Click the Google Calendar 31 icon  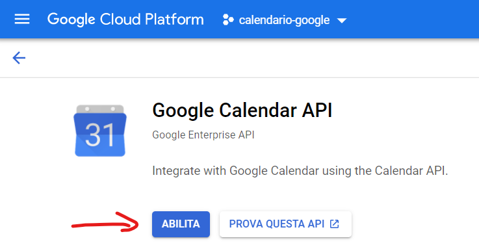[100, 131]
